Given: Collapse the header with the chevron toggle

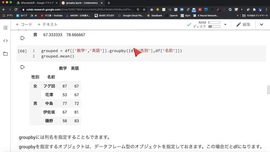Looking at the screenshot, I should click(x=262, y=24).
